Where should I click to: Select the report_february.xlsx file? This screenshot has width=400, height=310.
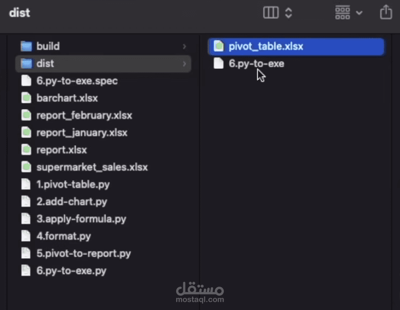[x=84, y=116]
